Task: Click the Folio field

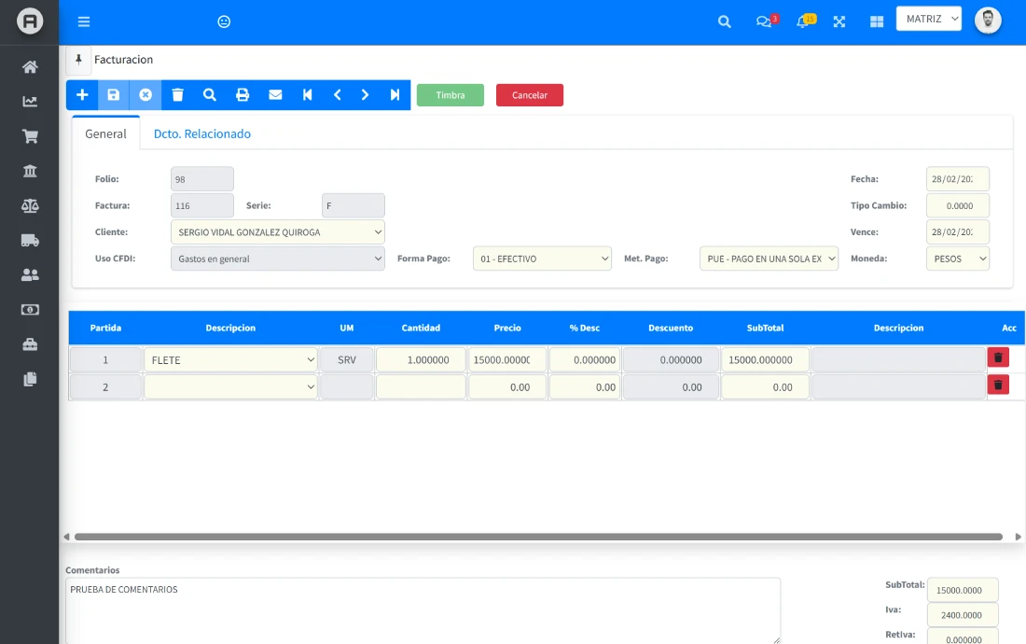Action: point(202,179)
